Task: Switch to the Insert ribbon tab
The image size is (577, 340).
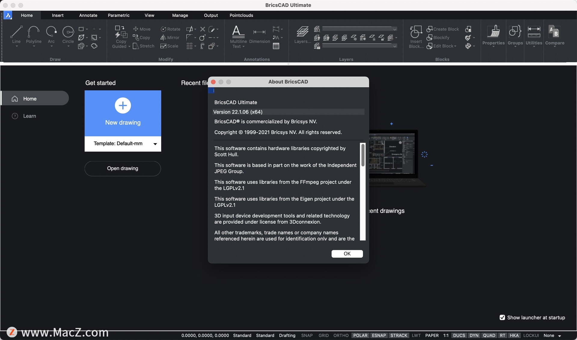Action: [57, 15]
